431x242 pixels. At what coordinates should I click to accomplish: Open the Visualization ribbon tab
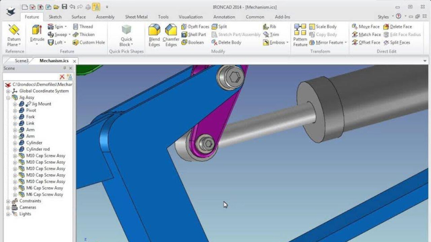[x=191, y=17]
